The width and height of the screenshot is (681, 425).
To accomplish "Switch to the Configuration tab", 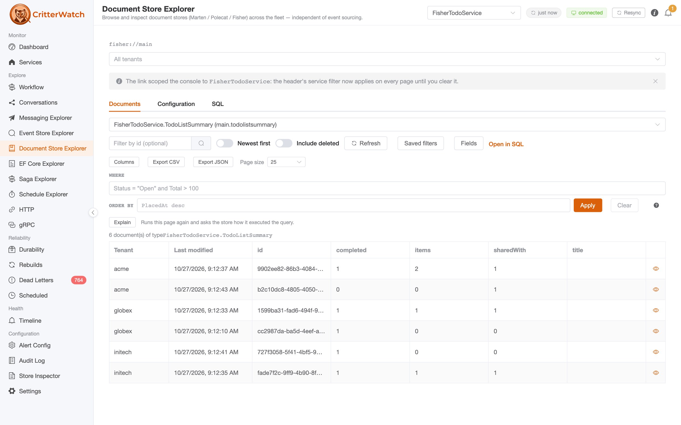I will [176, 104].
